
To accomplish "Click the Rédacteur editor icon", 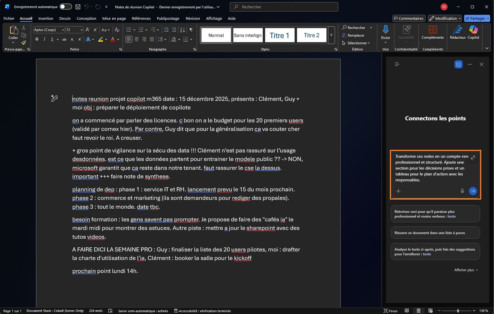I will click(x=457, y=32).
